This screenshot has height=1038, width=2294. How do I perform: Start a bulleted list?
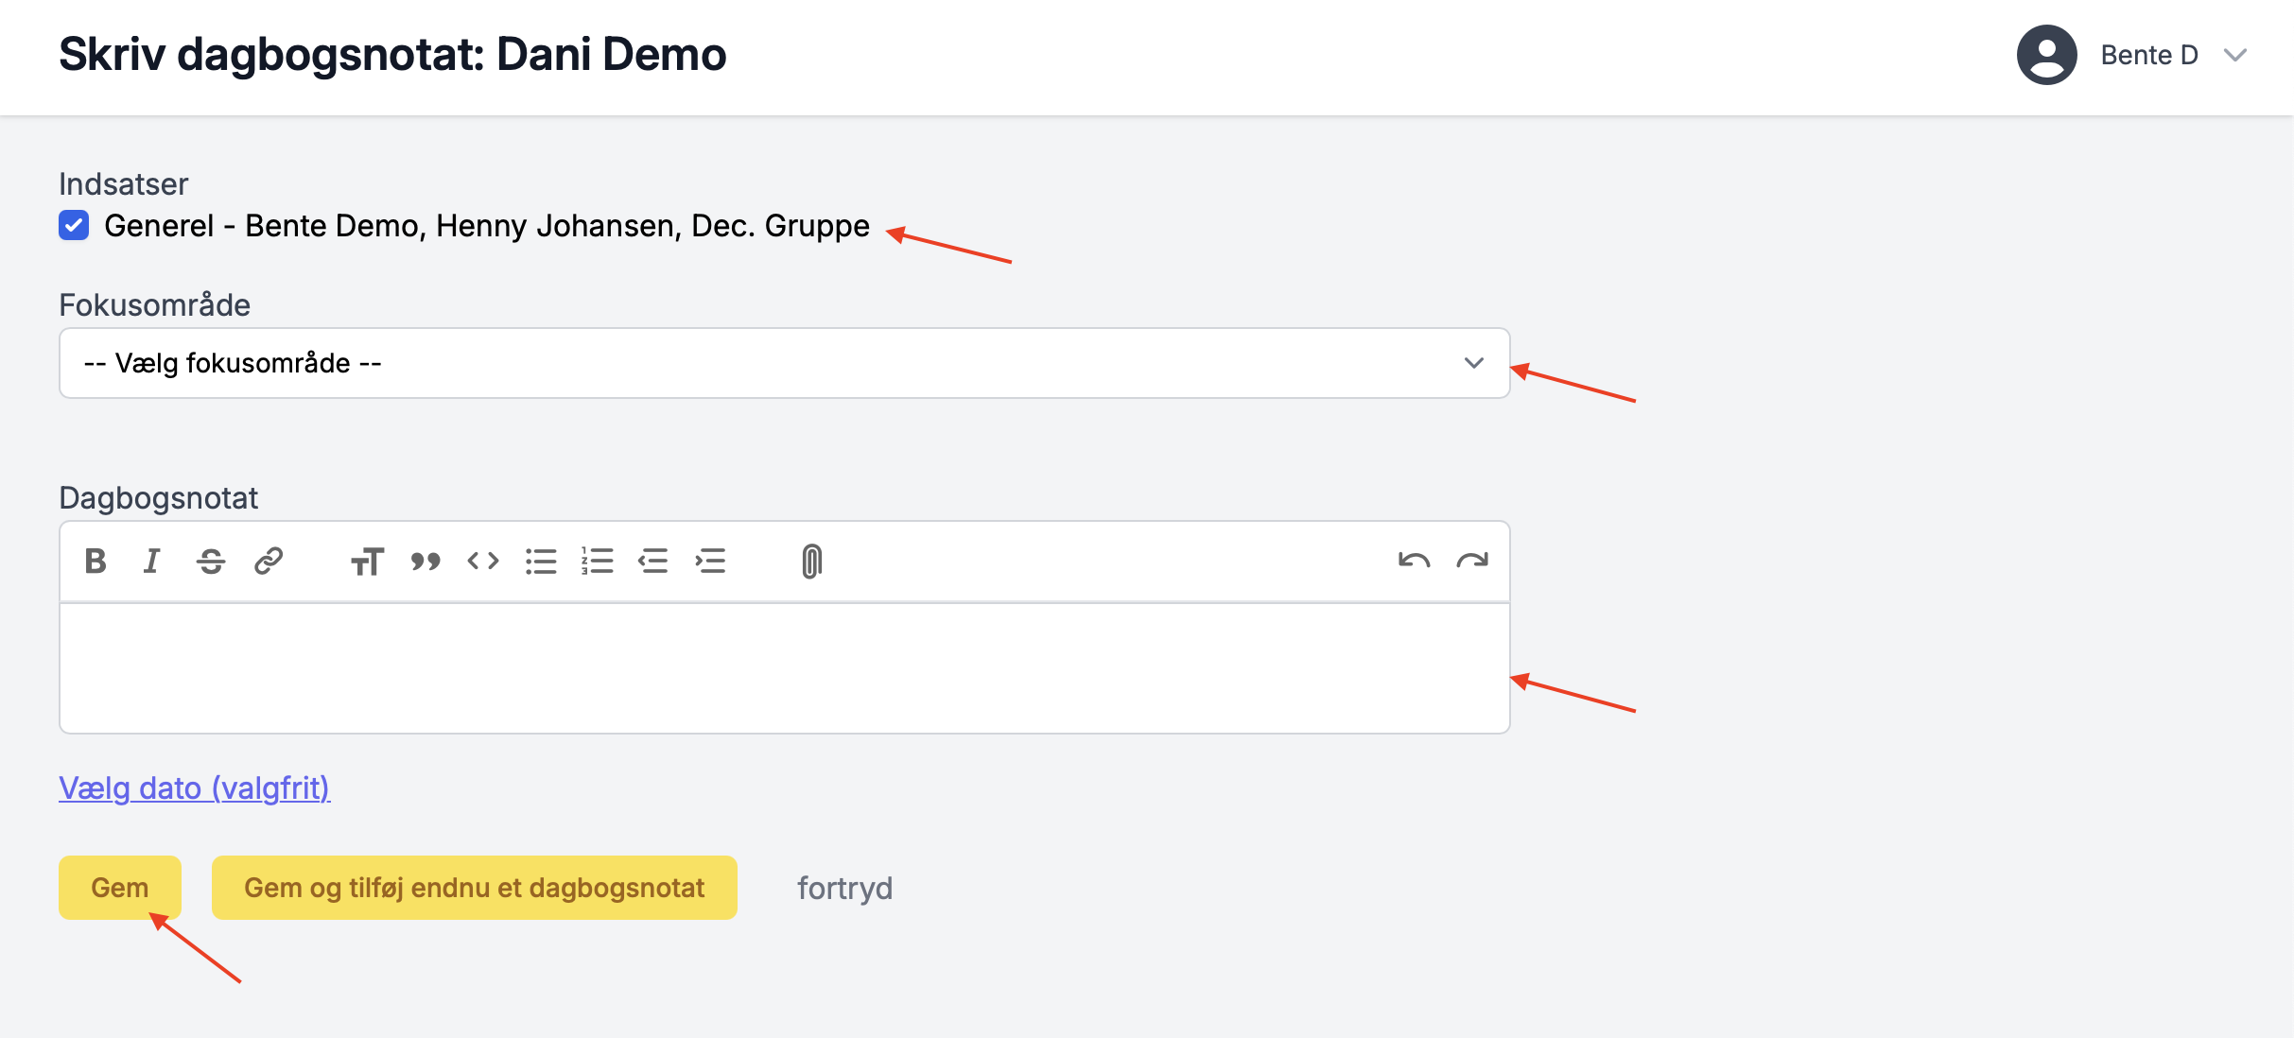(x=541, y=562)
